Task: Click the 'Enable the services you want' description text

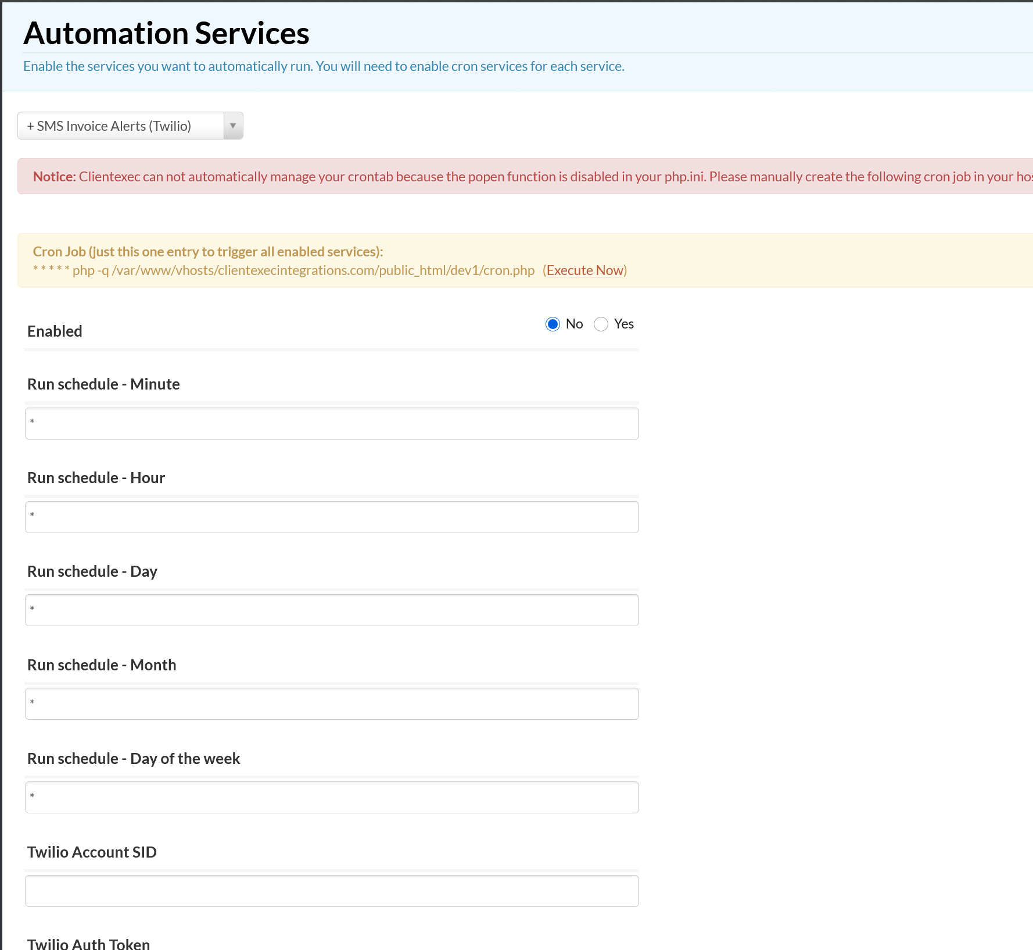Action: (x=324, y=66)
